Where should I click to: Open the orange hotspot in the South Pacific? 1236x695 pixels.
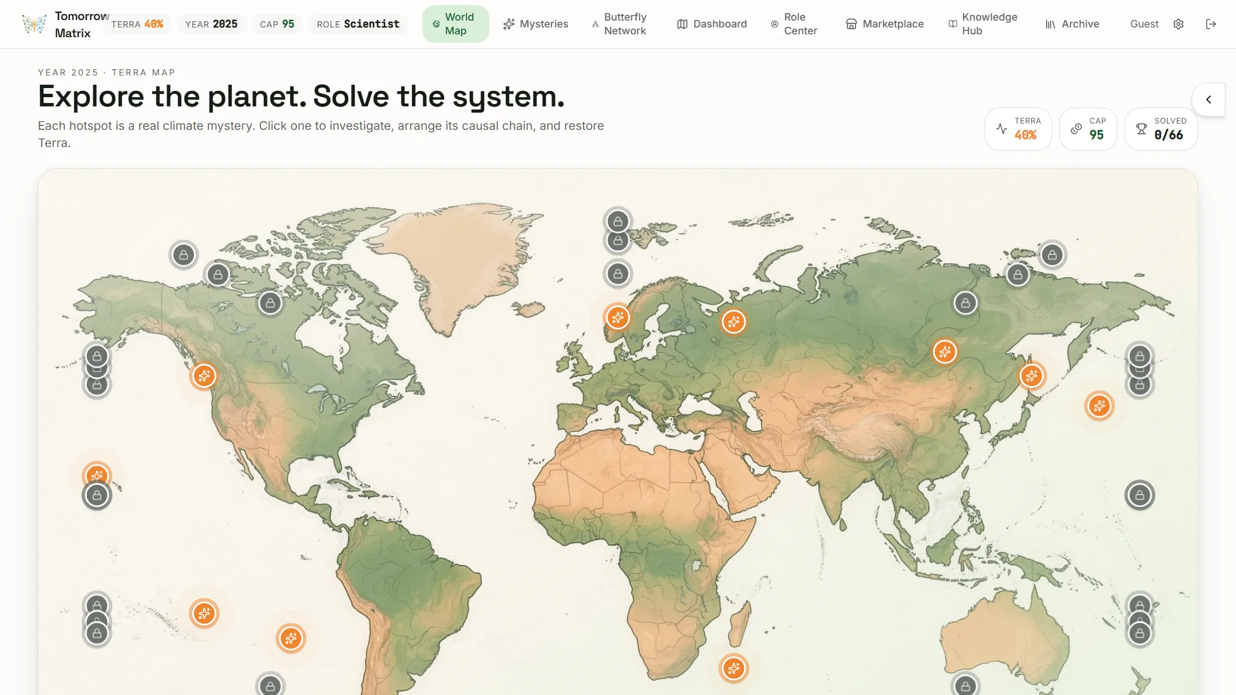tap(204, 613)
